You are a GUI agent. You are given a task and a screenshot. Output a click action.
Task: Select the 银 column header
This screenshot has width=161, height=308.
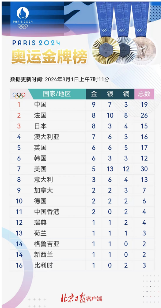point(110,94)
